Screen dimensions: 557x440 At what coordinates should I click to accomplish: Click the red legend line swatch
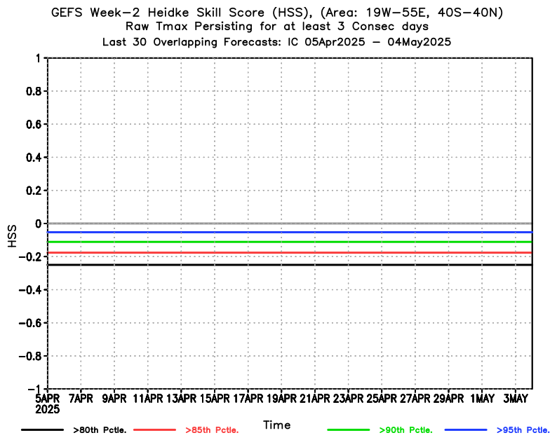pos(154,429)
